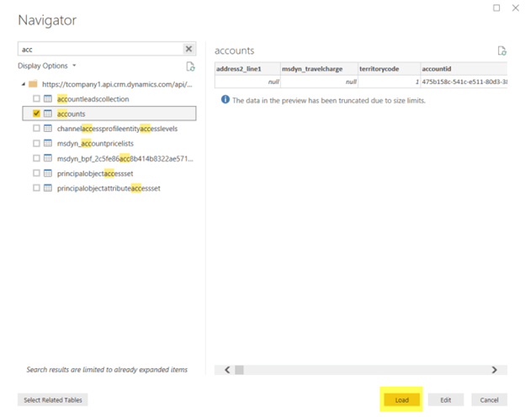Check the channelaccessprofileentityaccesslevels checkbox

pos(36,128)
